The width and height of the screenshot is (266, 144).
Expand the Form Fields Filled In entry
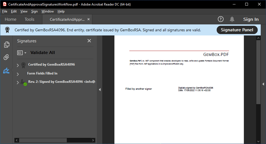pyautogui.click(x=18, y=74)
